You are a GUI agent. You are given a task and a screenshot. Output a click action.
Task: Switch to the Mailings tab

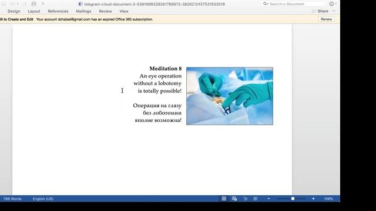click(x=83, y=11)
